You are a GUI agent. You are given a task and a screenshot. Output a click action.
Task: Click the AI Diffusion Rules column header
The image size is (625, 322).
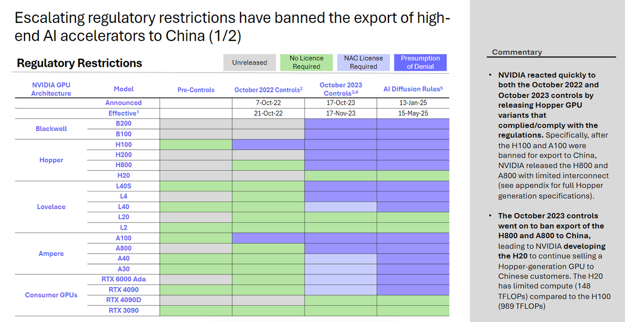(x=413, y=89)
